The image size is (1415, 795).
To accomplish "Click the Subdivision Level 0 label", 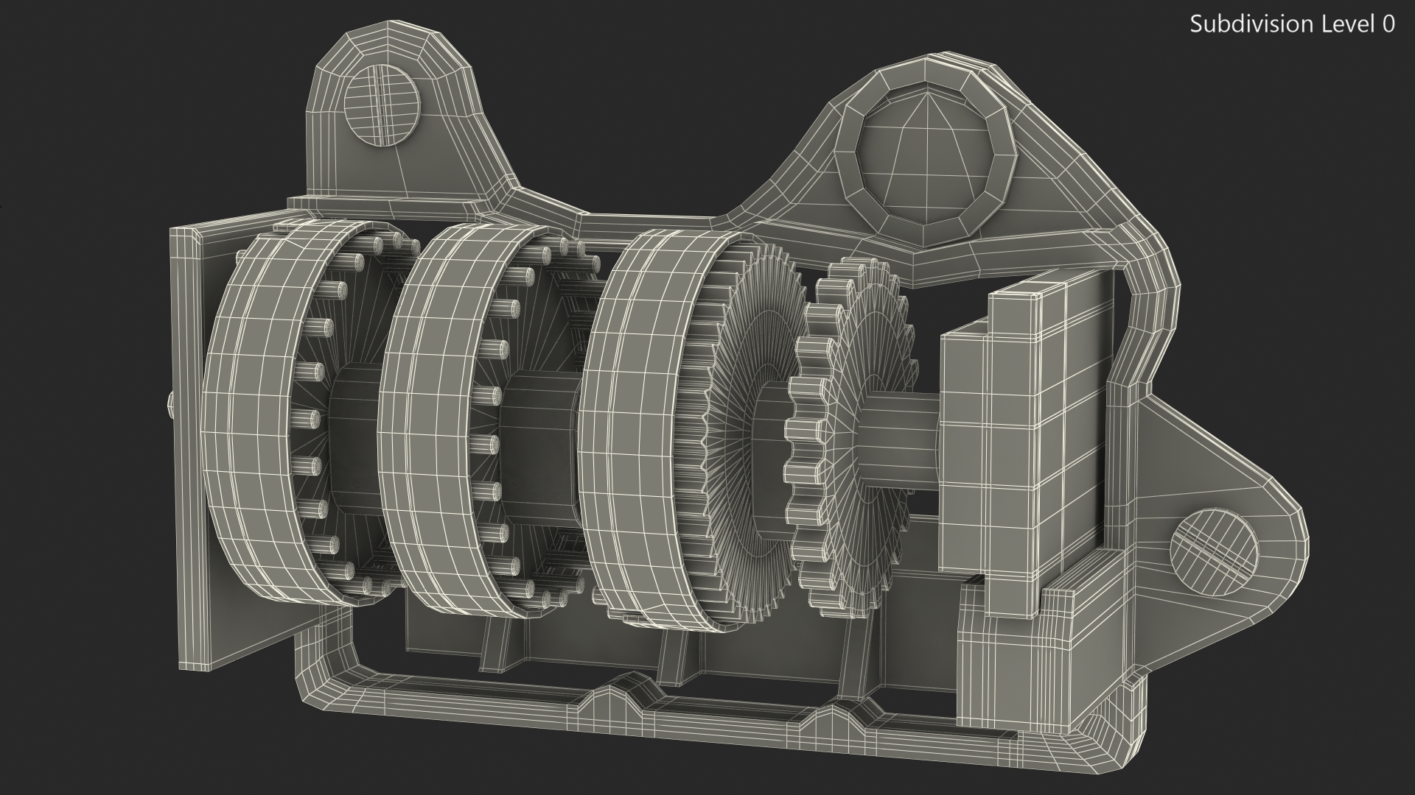I will 1292,24.
